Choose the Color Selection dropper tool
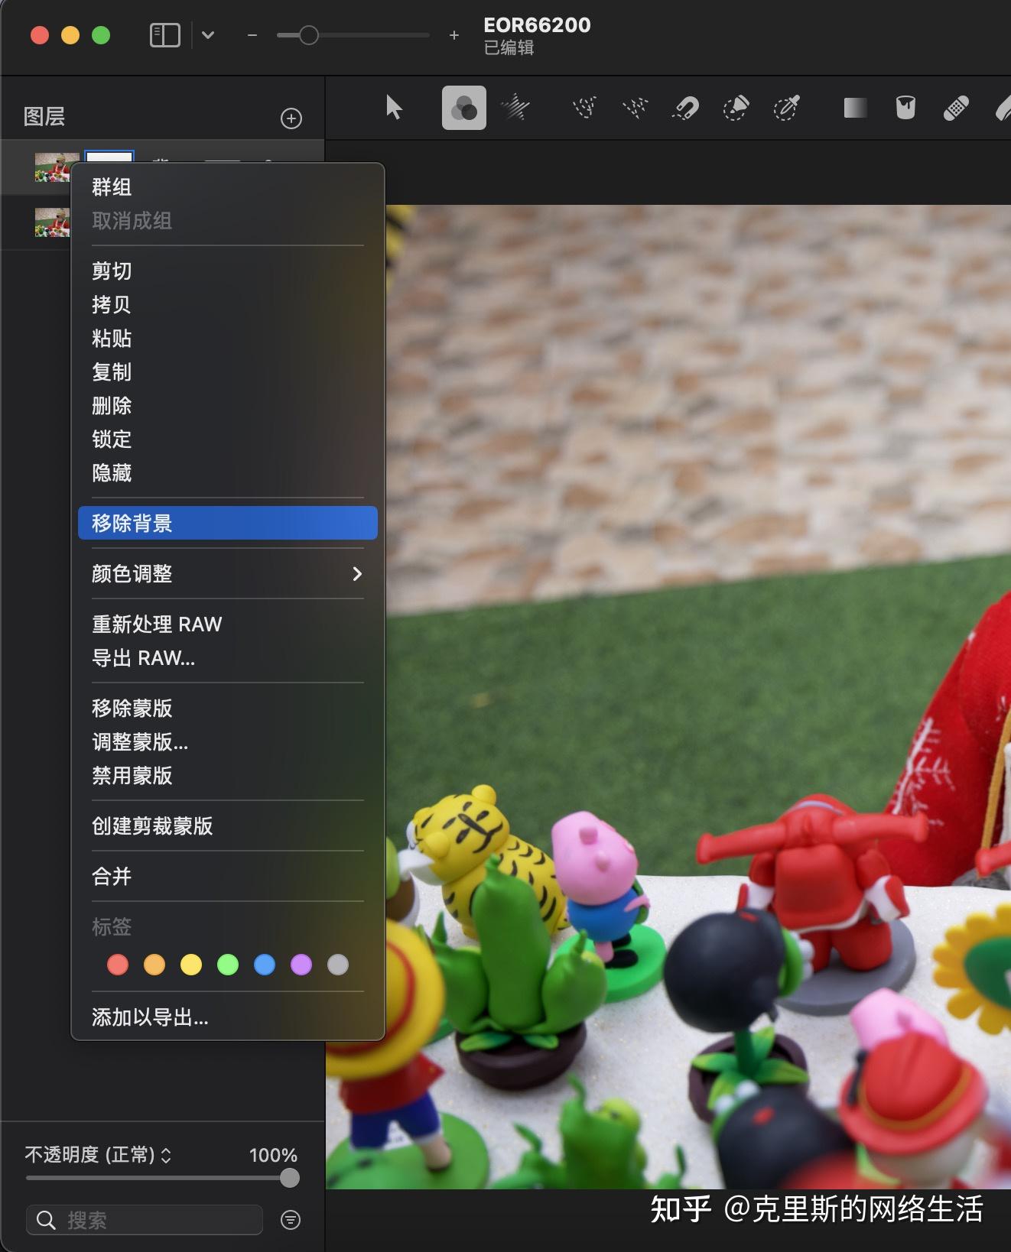The image size is (1011, 1252). pyautogui.click(x=786, y=108)
